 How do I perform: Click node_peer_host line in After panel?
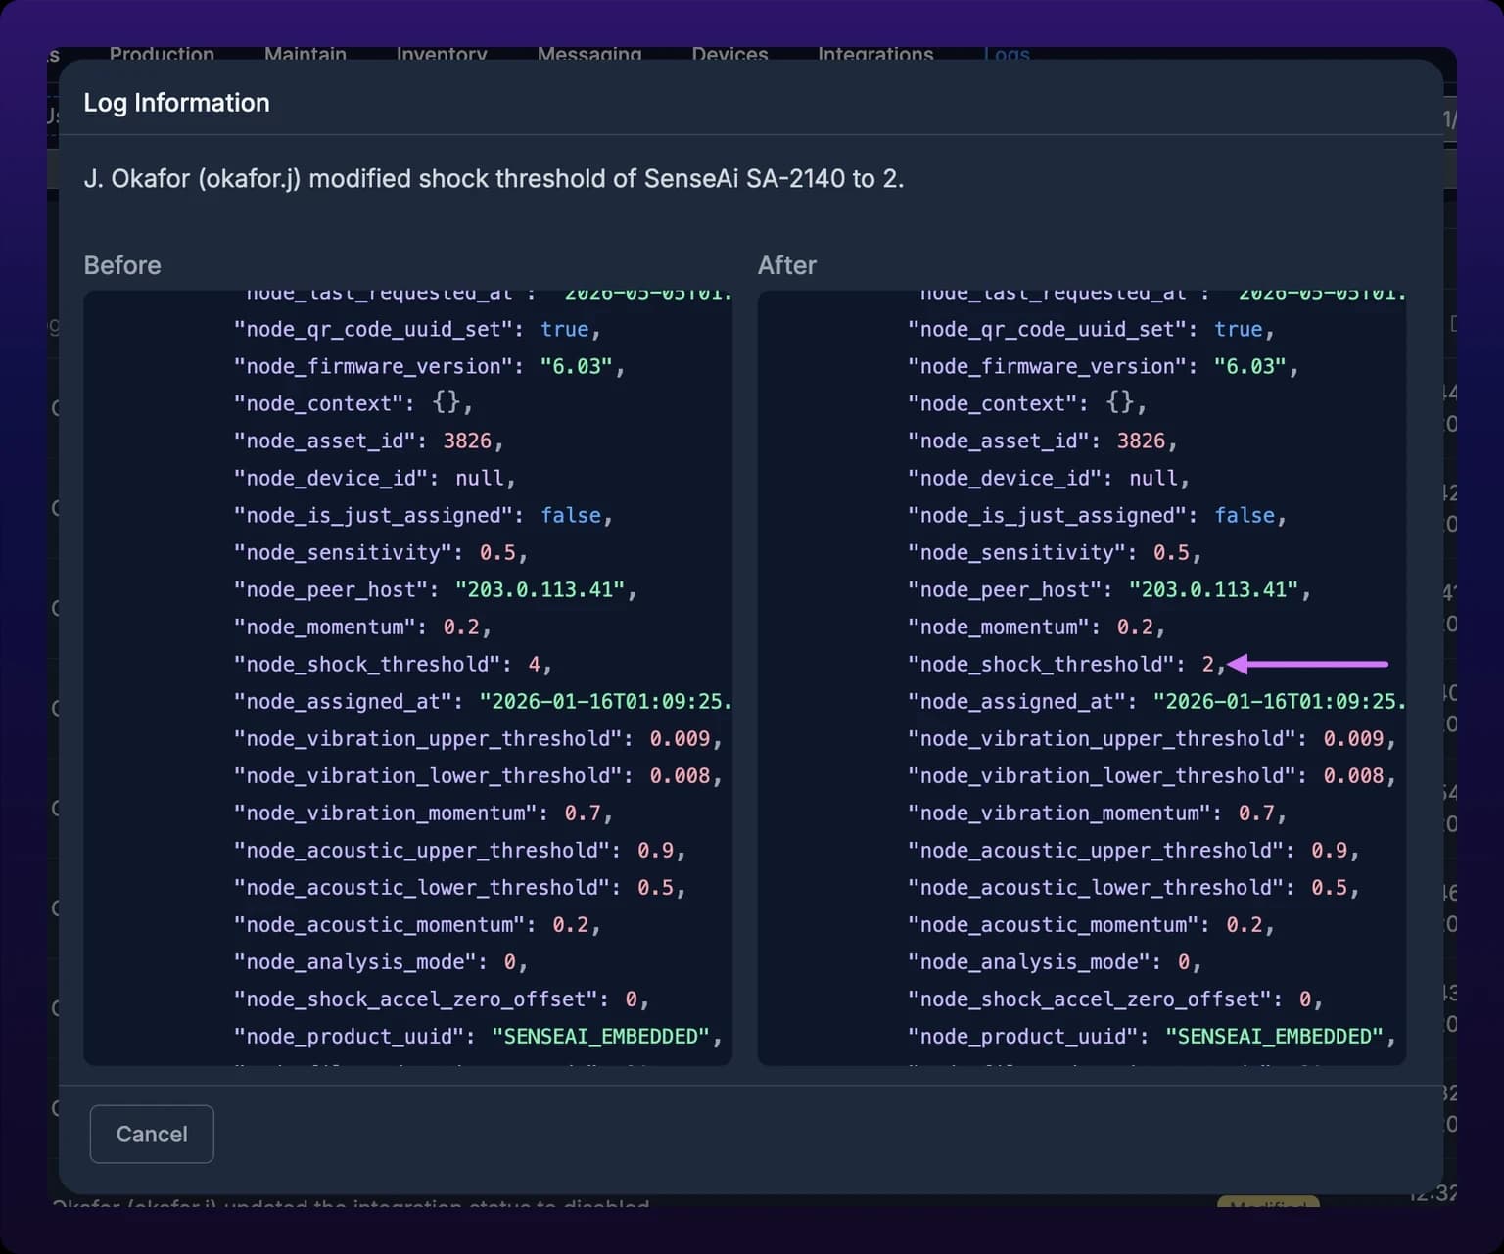tap(1108, 589)
